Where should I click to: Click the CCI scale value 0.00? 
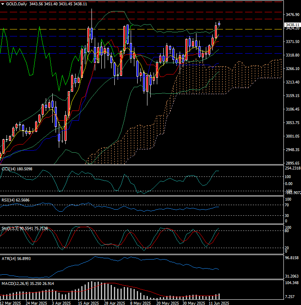pyautogui.click(x=289, y=183)
